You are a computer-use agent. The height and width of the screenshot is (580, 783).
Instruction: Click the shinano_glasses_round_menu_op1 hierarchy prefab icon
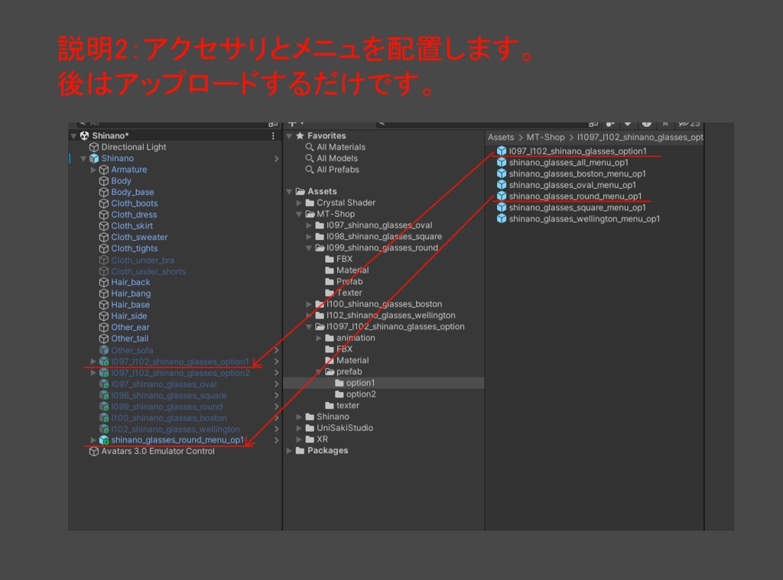point(104,439)
